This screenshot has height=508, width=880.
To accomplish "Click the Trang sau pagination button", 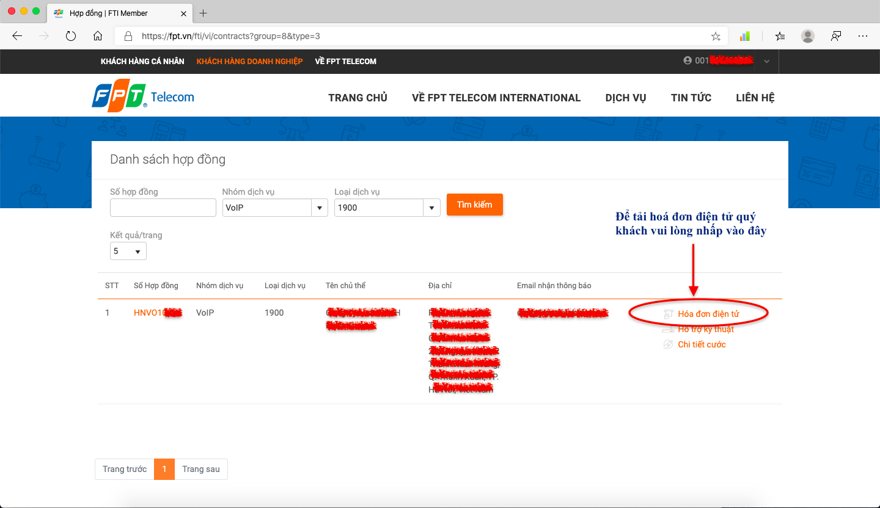I will tap(201, 469).
